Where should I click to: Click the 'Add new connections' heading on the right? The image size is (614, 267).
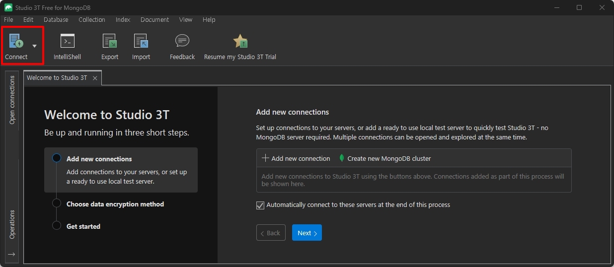click(x=293, y=112)
